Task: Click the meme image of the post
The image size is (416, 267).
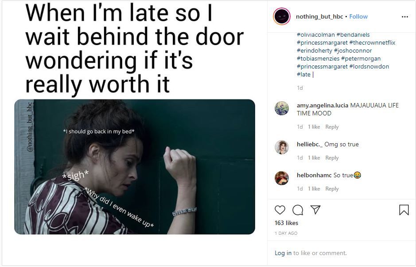Action: (x=135, y=167)
